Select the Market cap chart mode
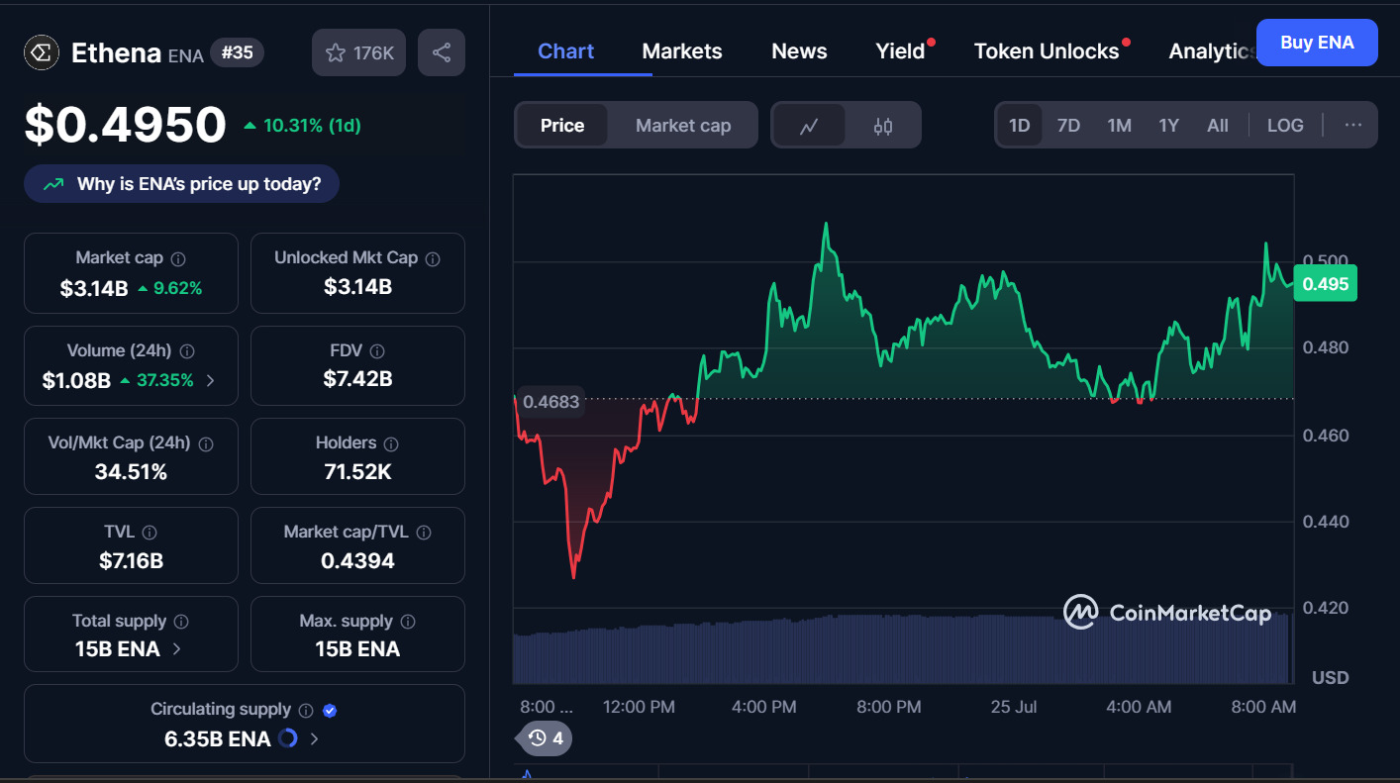Screen dimensions: 1400x783 [x=683, y=126]
